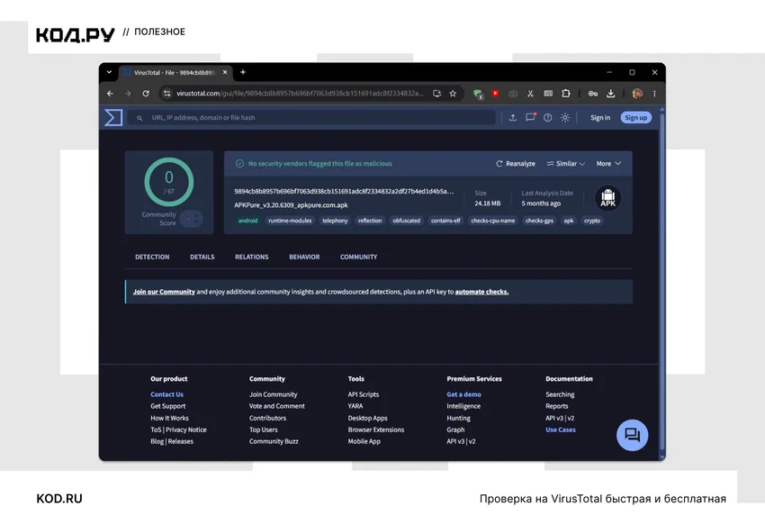
Task: Click the Browser Extensions footer link
Action: [x=375, y=429]
